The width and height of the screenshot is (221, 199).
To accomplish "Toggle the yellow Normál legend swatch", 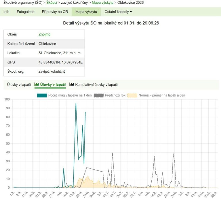I will (132, 95).
